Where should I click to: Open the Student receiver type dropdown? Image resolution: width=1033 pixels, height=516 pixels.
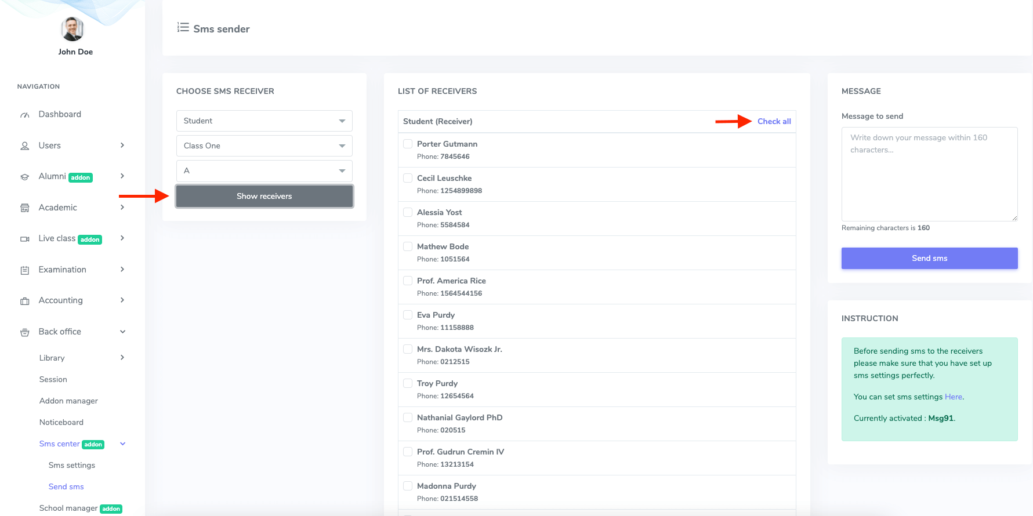[x=264, y=121]
